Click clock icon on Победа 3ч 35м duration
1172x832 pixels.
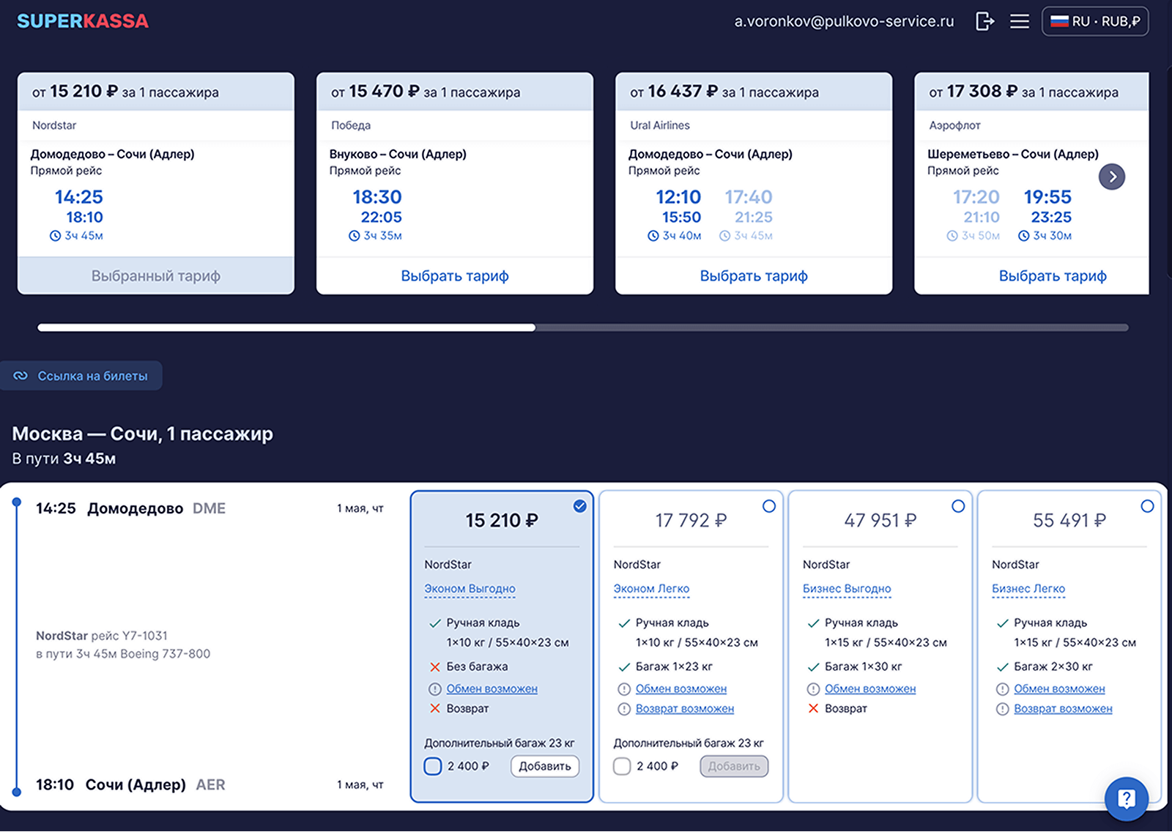[x=354, y=236]
